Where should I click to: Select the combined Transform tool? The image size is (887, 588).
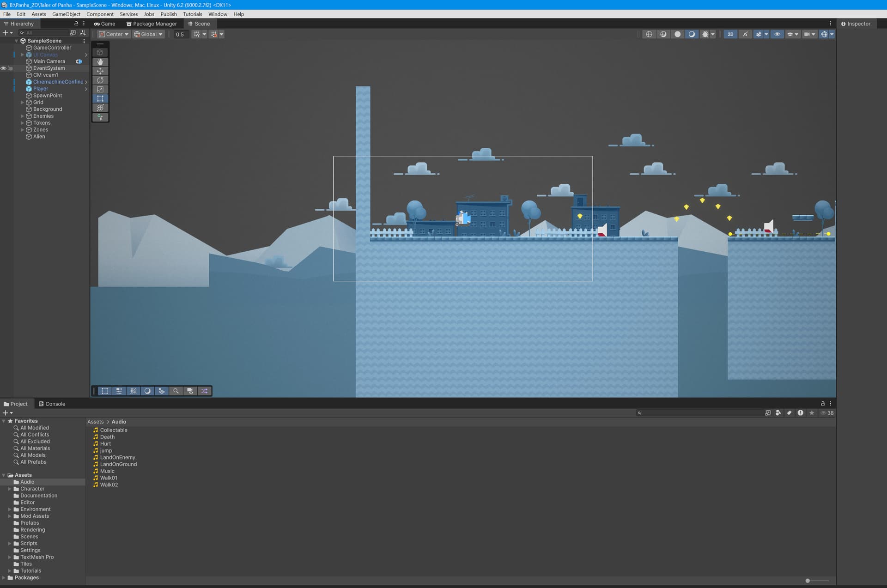click(100, 108)
